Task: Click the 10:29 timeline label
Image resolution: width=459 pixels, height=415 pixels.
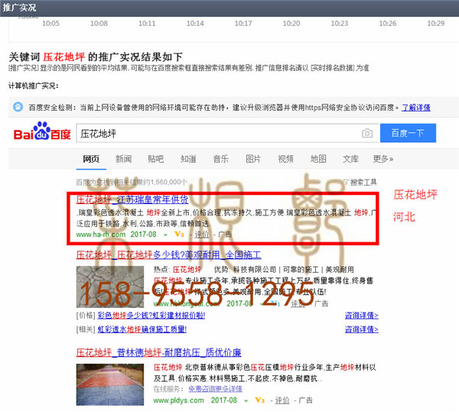Action: 435,24
